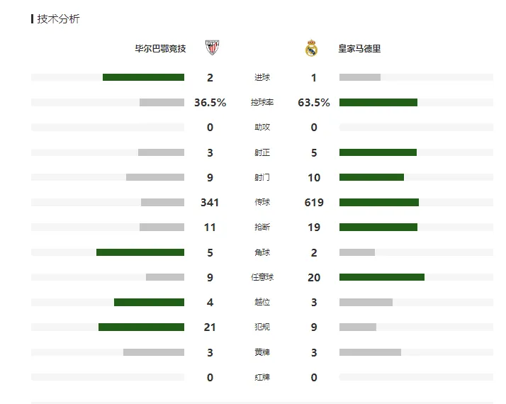Click Real Madrid's 619 passes value

[x=314, y=202]
